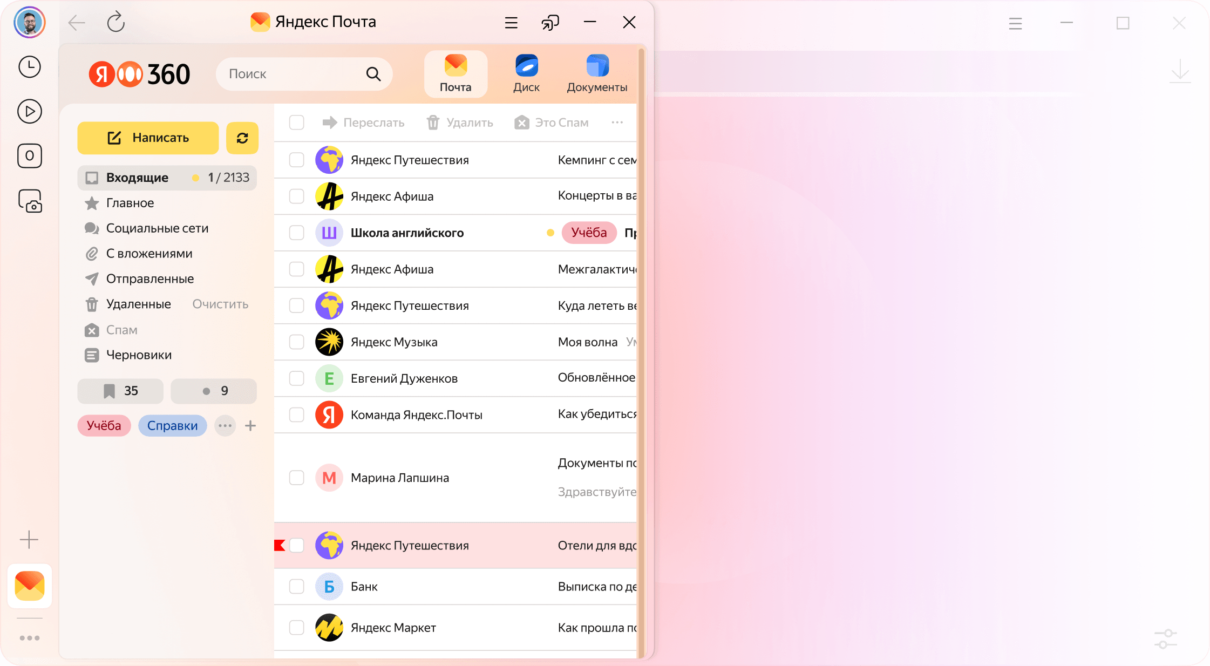Open sidebar three-dots more options
1210x666 pixels.
[x=30, y=638]
